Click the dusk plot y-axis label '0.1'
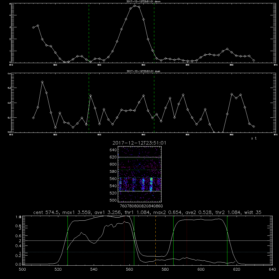Viewport: 279px width, 279px height. coord(9,118)
